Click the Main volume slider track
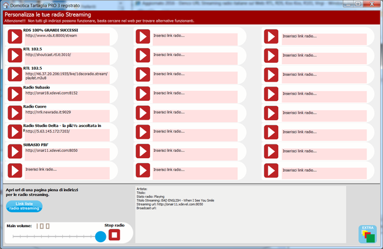383x249 pixels. click(x=54, y=237)
